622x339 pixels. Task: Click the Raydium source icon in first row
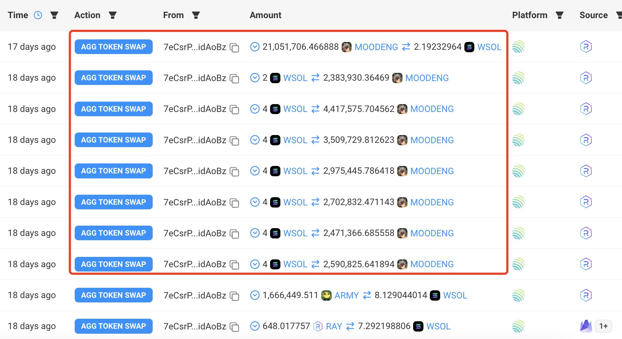[x=586, y=47]
